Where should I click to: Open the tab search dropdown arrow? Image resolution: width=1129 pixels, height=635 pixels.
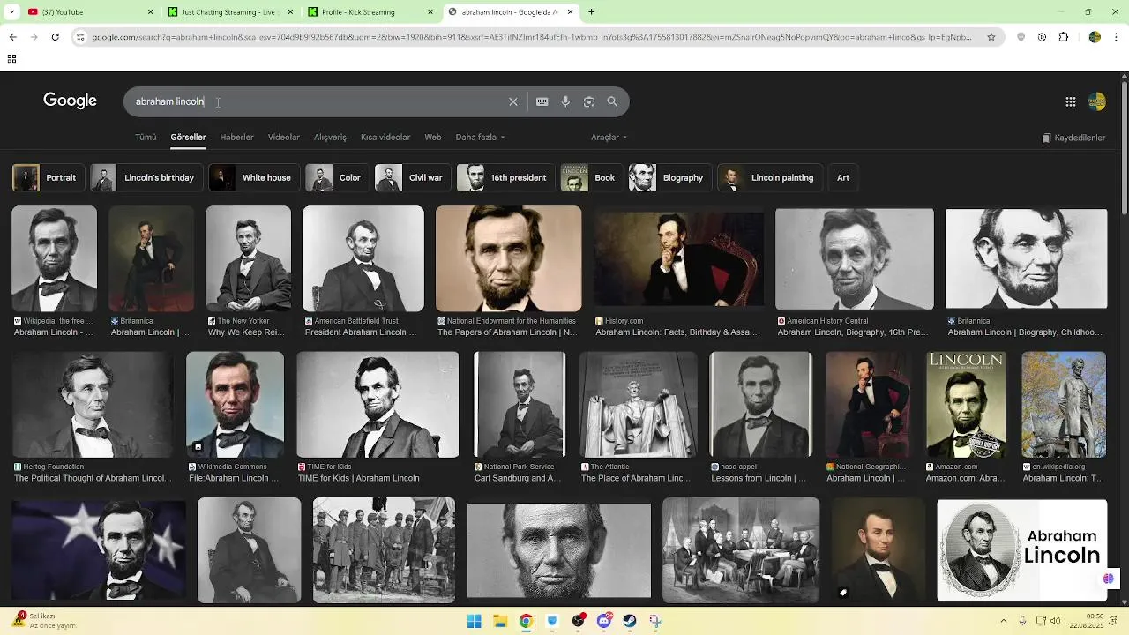point(11,12)
